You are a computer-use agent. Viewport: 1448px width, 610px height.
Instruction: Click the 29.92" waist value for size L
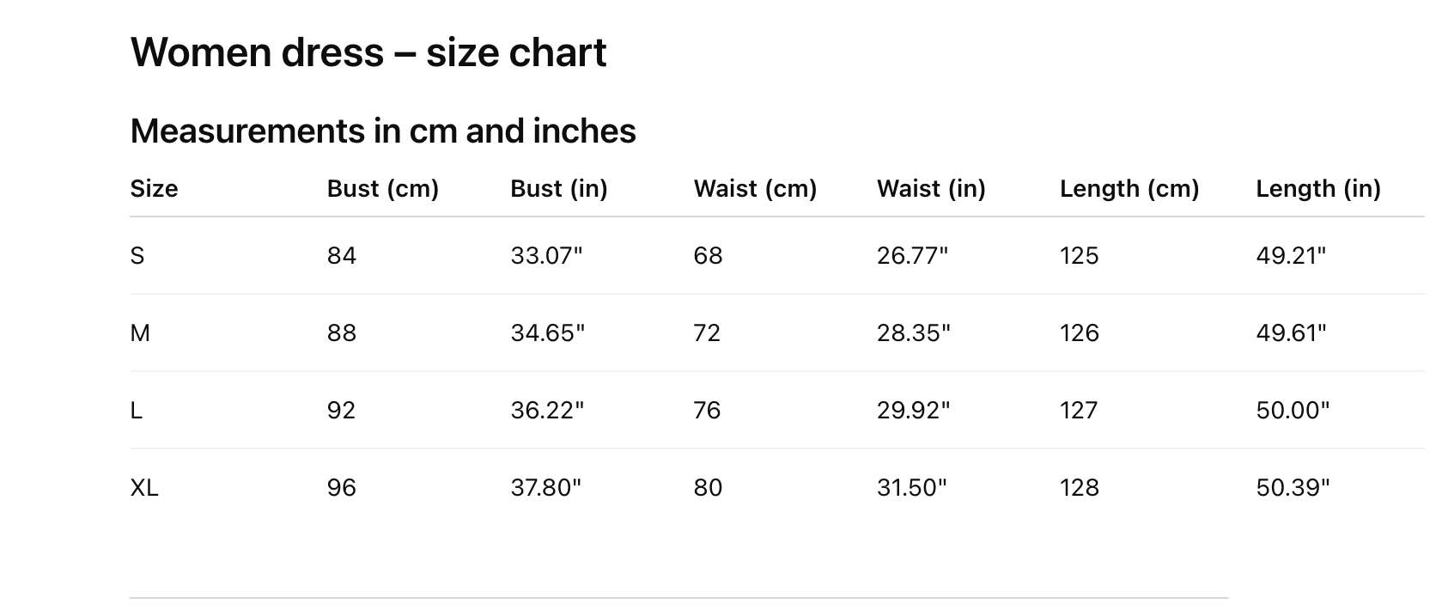[x=913, y=411]
